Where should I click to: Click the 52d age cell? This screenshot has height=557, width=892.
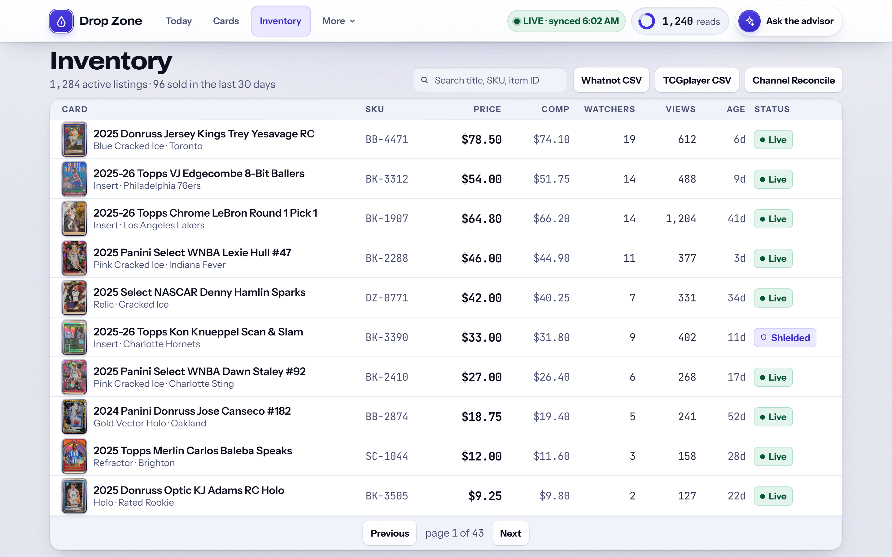736,417
